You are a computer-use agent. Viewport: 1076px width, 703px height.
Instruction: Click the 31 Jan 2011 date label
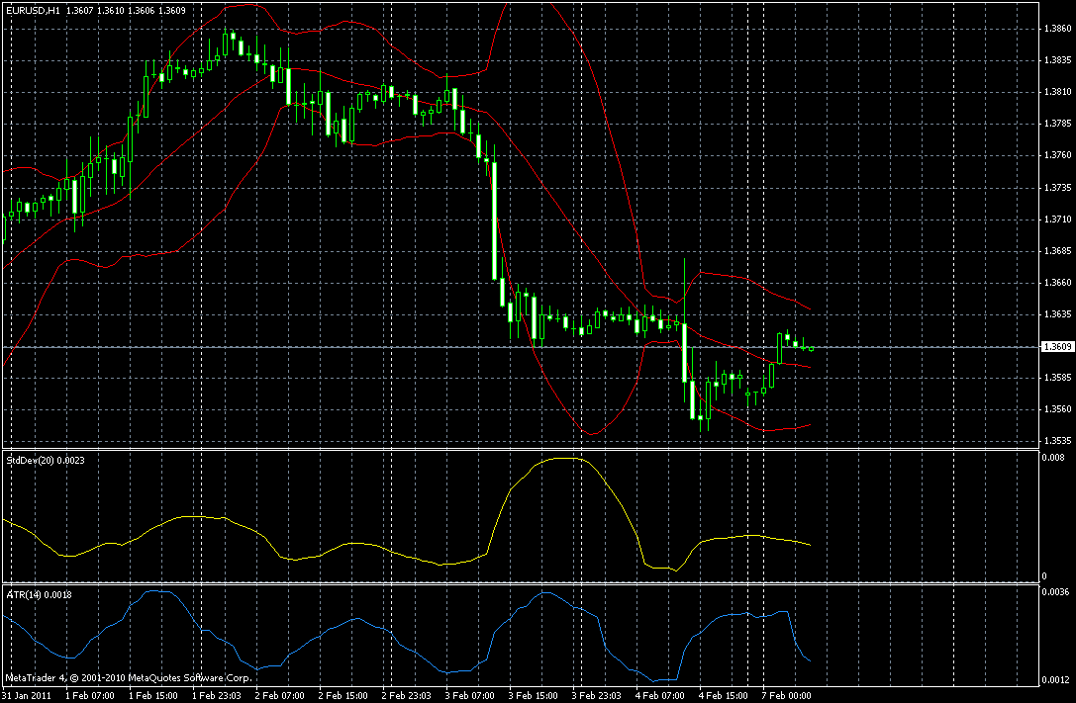[26, 696]
